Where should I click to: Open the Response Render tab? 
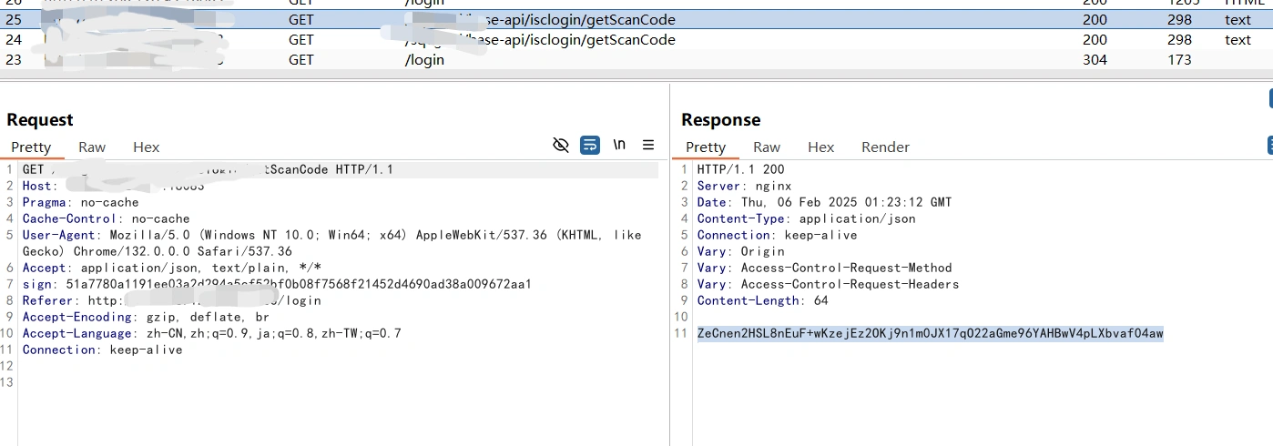click(885, 147)
